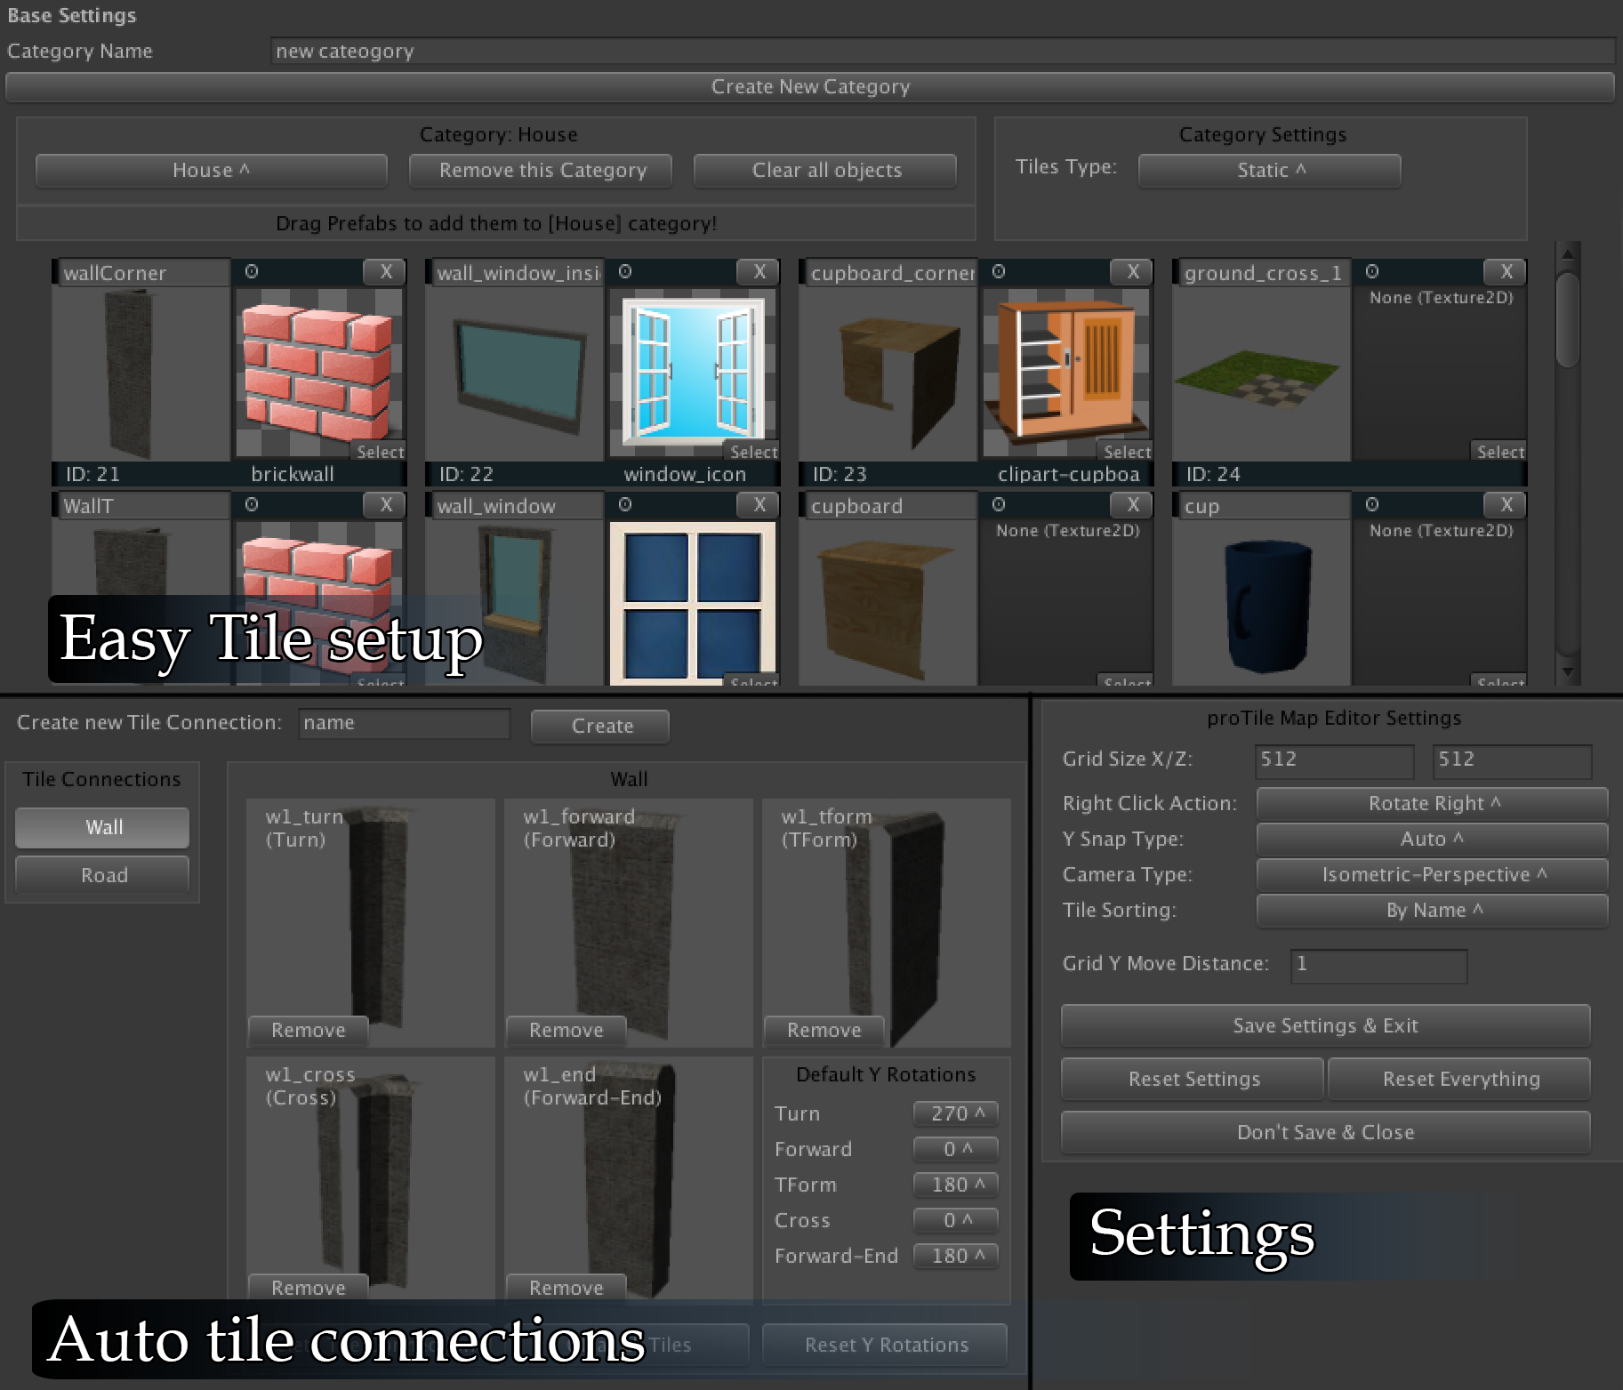This screenshot has width=1623, height=1390.
Task: Open the Tiles Type Static dropdown
Action: 1269,171
